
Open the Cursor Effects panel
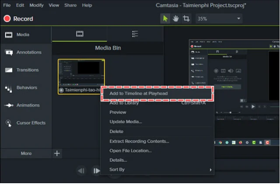[26, 123]
